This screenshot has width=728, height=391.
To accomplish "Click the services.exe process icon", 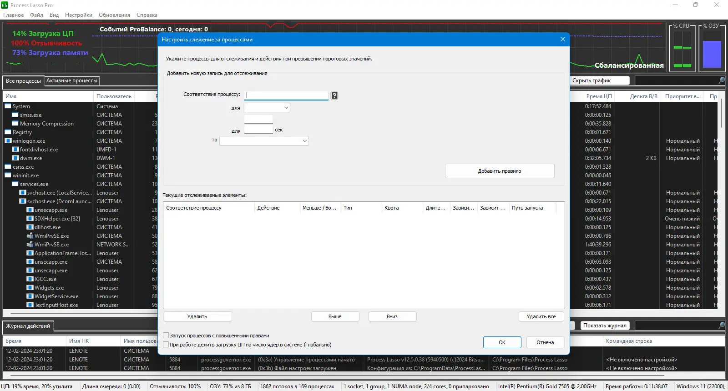I will pos(15,184).
